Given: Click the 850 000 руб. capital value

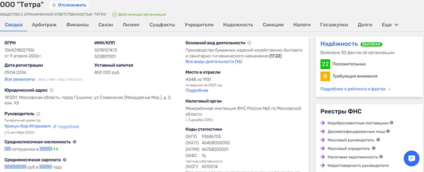Looking at the screenshot, I should pos(107,73).
